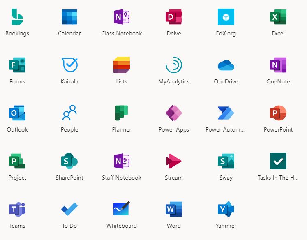This screenshot has width=307, height=240.
Task: Open the Whiteboard app icon
Action: click(x=122, y=208)
